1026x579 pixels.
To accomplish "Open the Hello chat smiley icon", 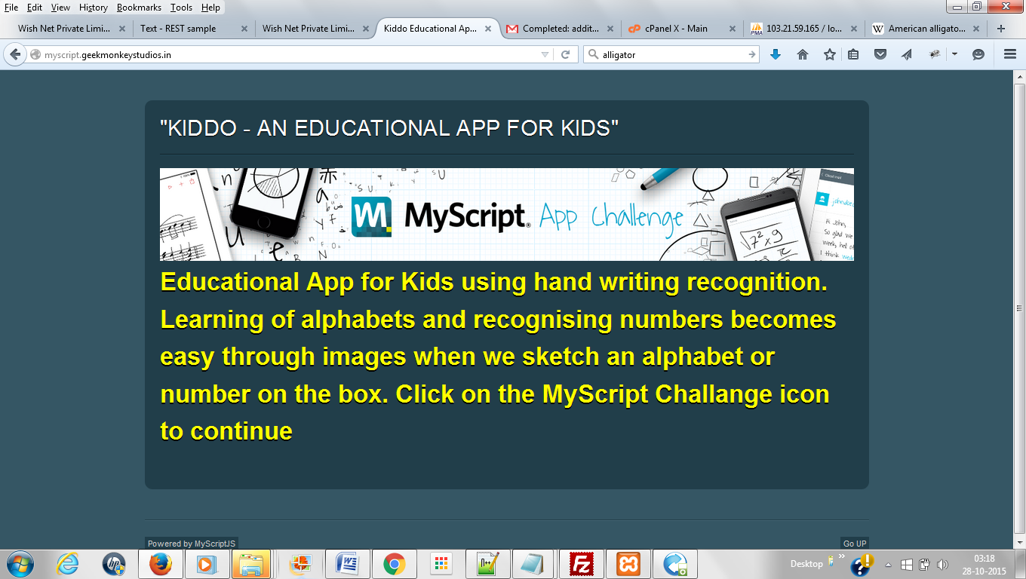I will click(978, 54).
